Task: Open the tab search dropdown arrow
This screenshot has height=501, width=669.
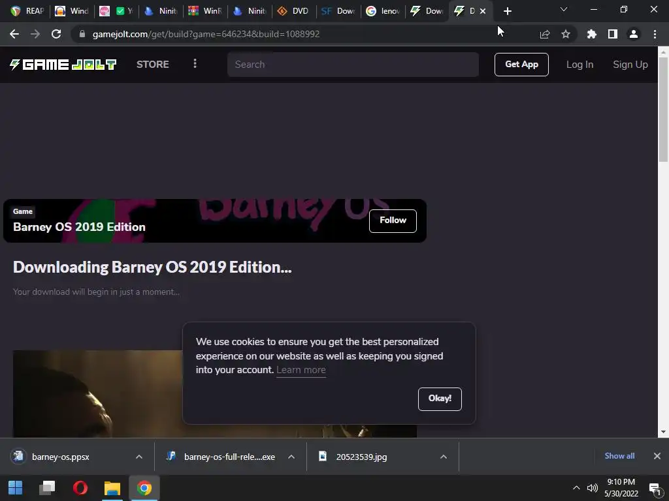Action: click(564, 9)
